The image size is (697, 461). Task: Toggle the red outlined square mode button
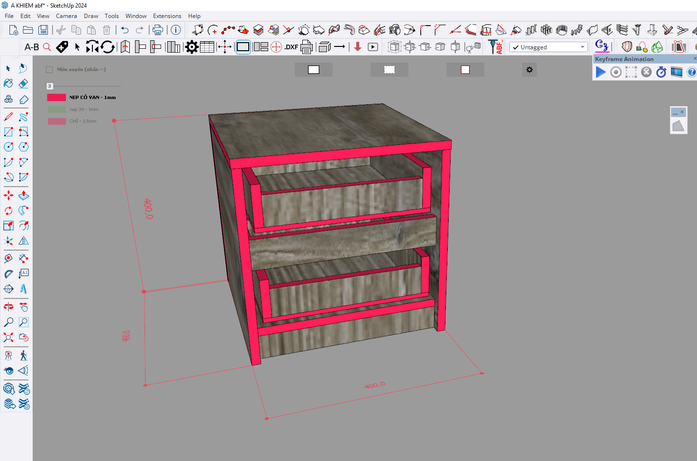[465, 70]
